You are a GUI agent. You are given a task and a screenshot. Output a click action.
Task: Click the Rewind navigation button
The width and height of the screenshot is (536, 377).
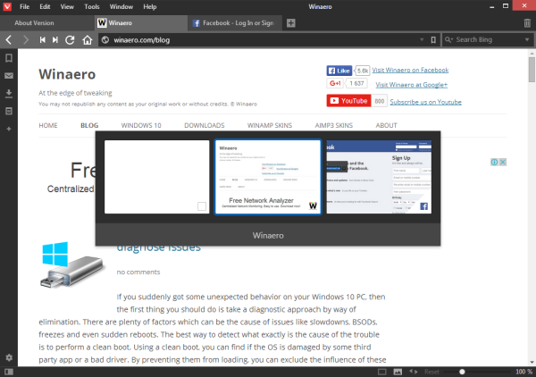coord(42,40)
